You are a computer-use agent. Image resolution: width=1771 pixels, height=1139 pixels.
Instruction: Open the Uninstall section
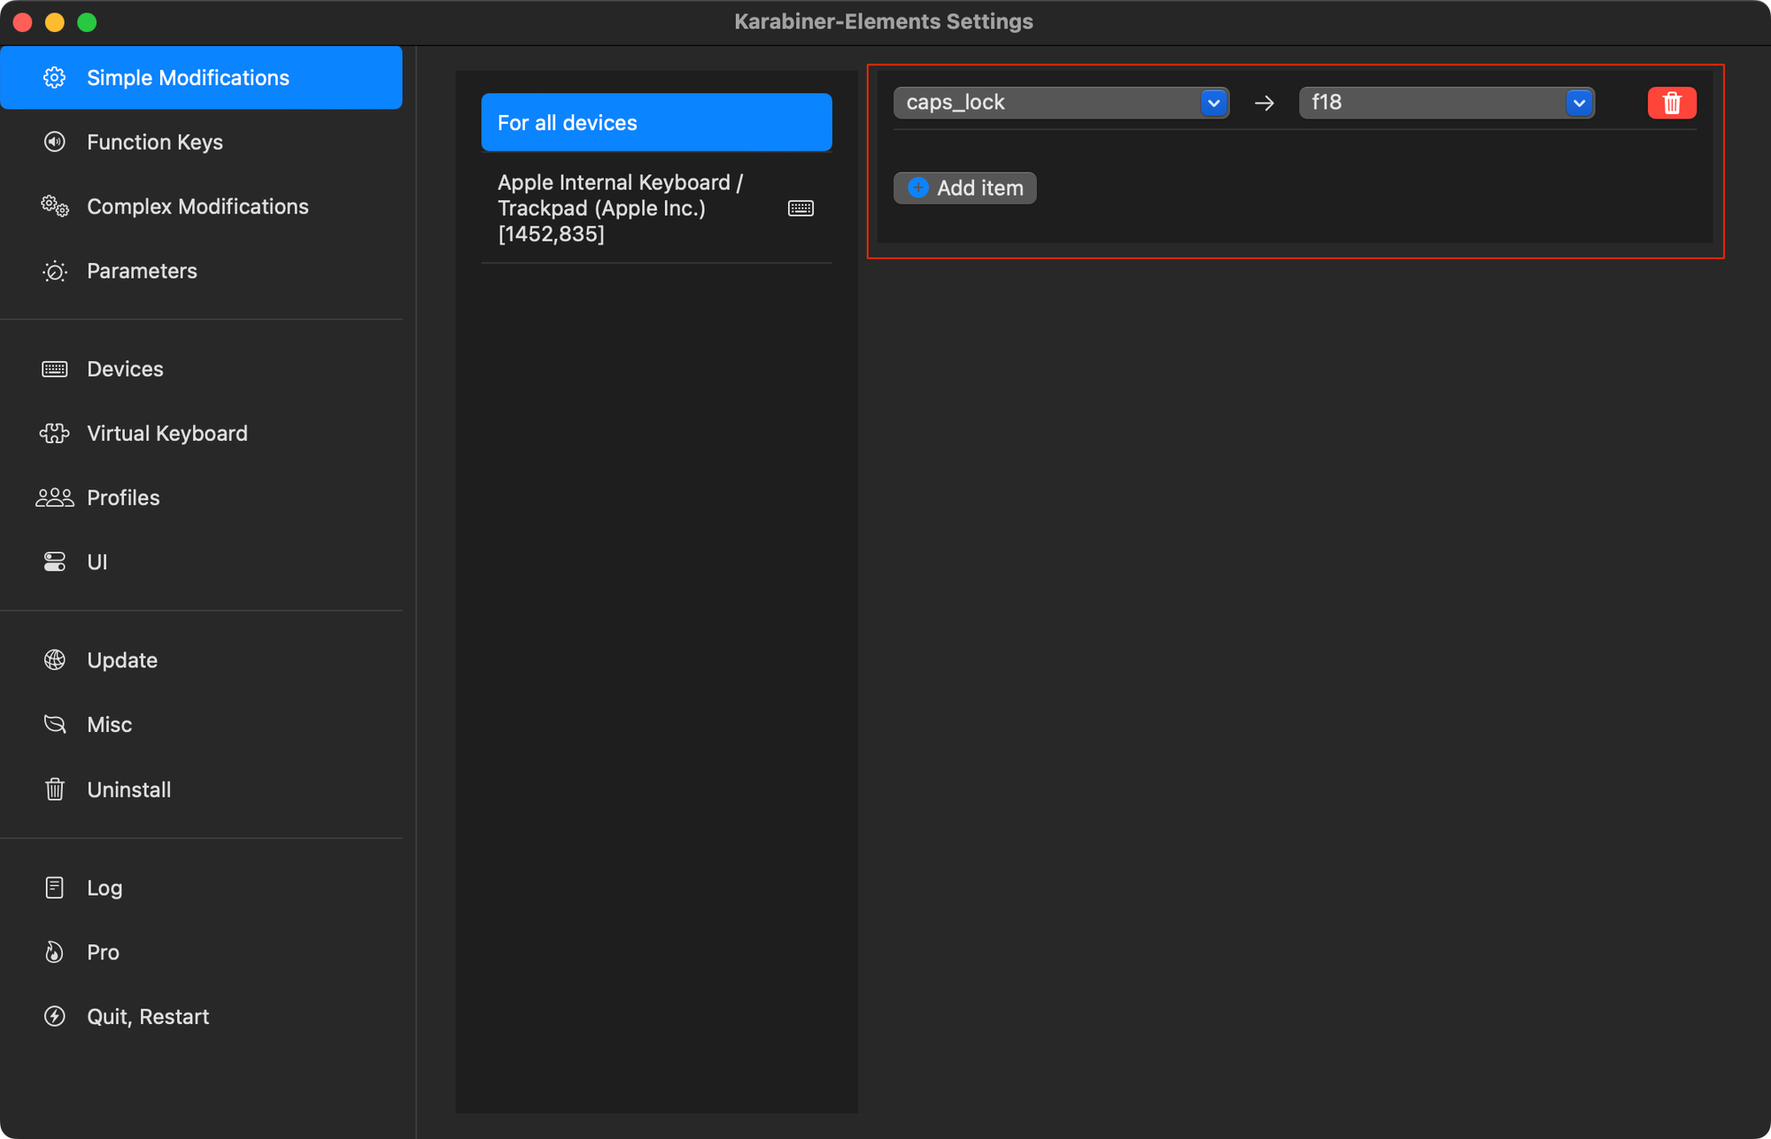[x=128, y=789]
